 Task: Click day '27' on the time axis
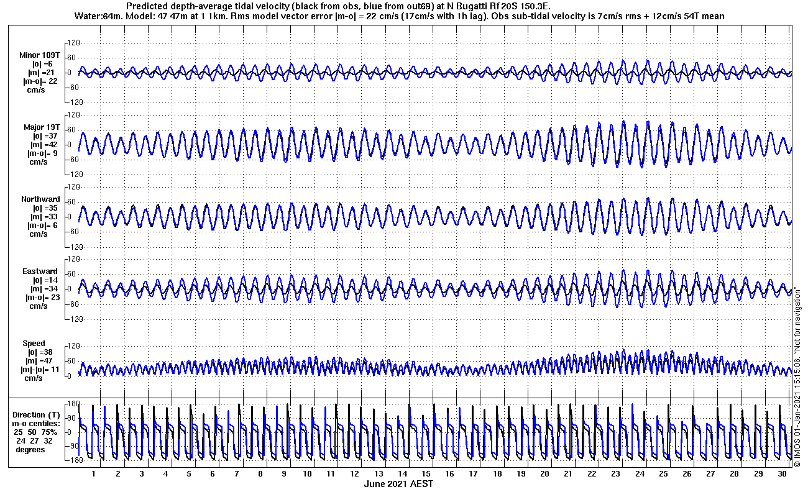click(711, 473)
